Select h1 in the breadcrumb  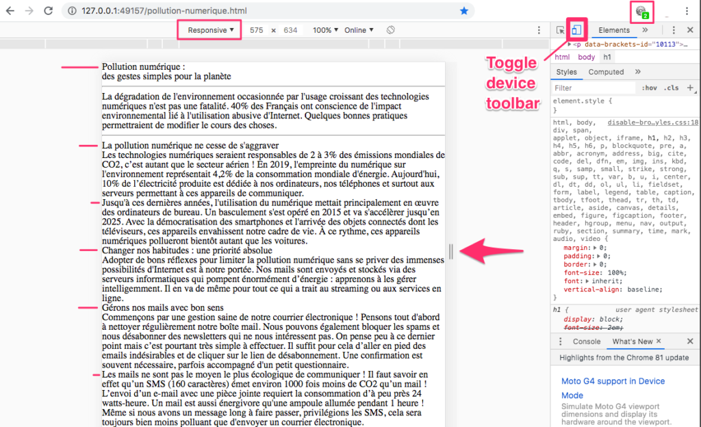point(607,57)
